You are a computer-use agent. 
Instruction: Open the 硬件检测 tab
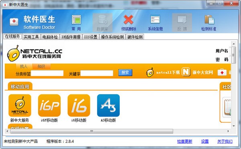[x=135, y=37]
